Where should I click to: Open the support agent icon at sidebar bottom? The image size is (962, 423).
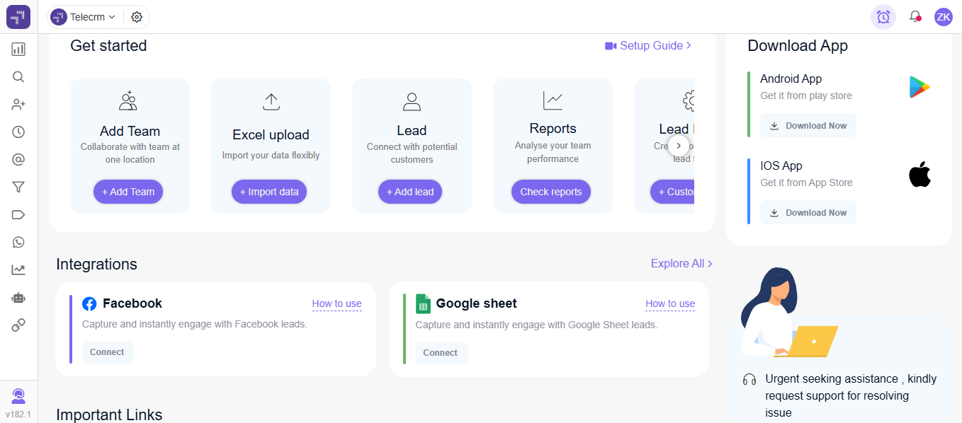[x=18, y=395]
